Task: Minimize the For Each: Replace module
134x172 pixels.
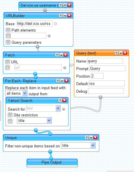Action: pos(62,80)
